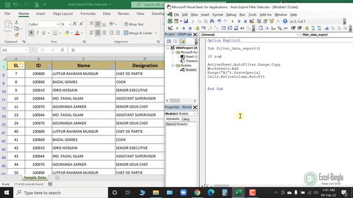Open Find with the binoculars icon

pos(212,21)
